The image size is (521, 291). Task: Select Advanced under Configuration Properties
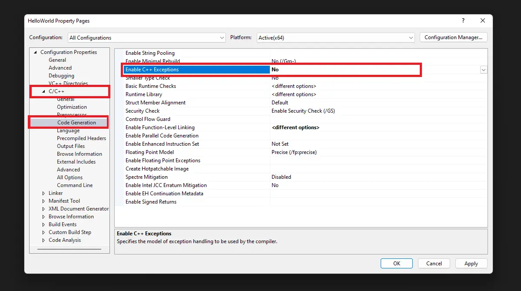point(60,68)
